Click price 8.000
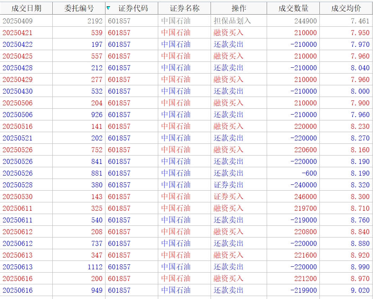373x299 pixels. [x=360, y=91]
